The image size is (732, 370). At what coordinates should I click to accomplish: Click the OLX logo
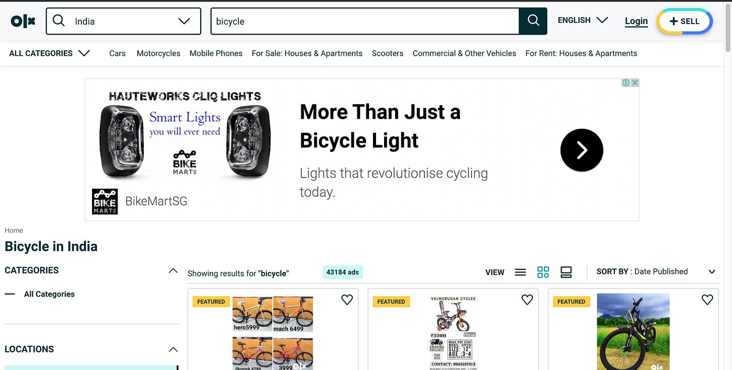[x=23, y=21]
